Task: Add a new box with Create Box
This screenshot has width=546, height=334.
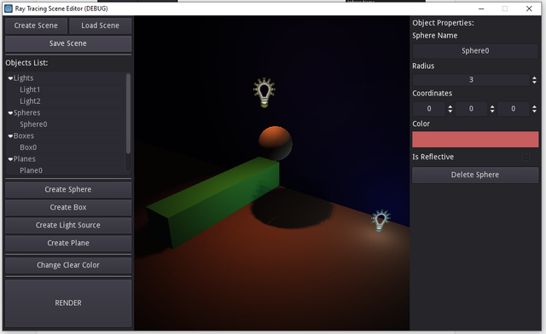Action: coord(68,207)
